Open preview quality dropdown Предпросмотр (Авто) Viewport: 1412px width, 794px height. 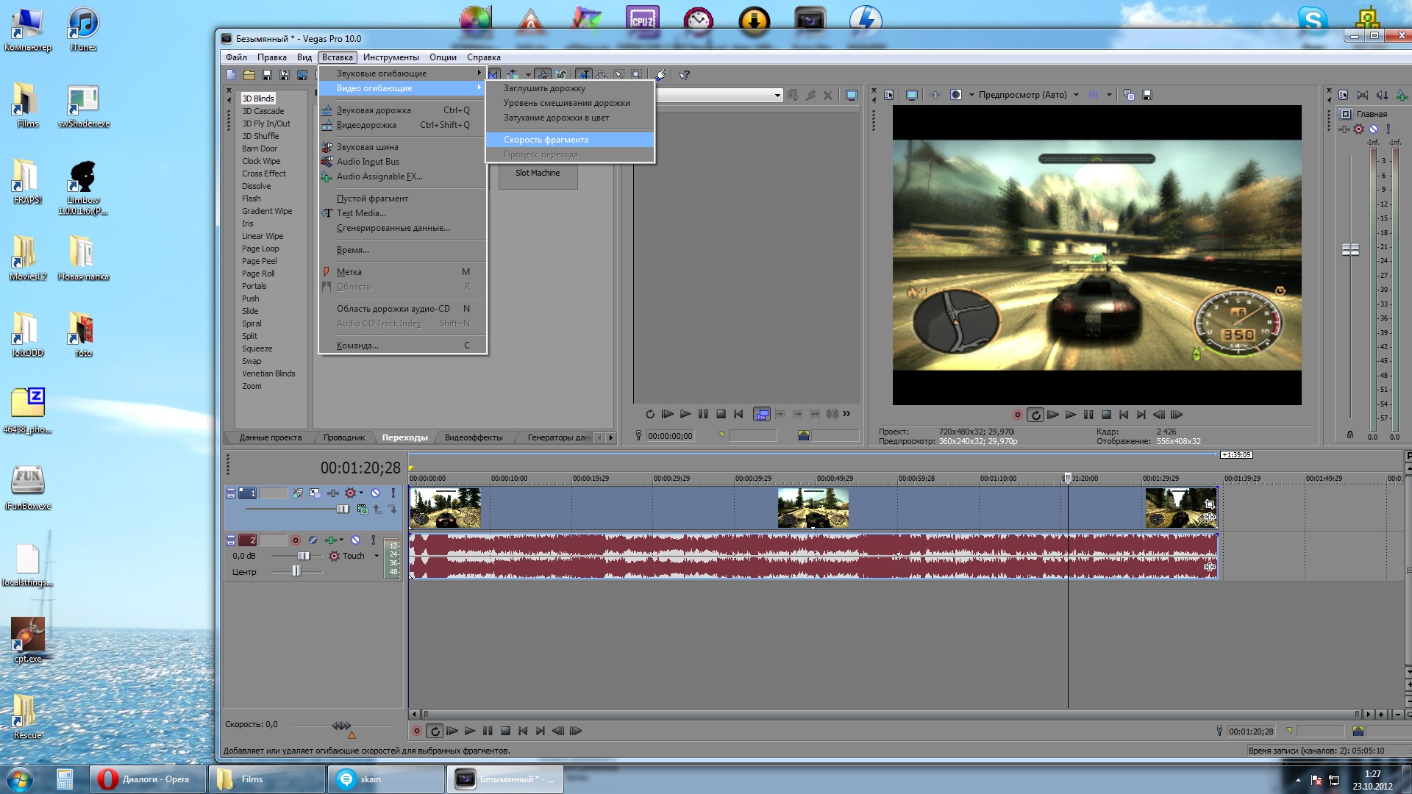point(1029,95)
